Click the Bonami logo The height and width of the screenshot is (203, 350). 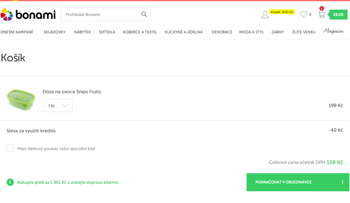click(x=28, y=14)
